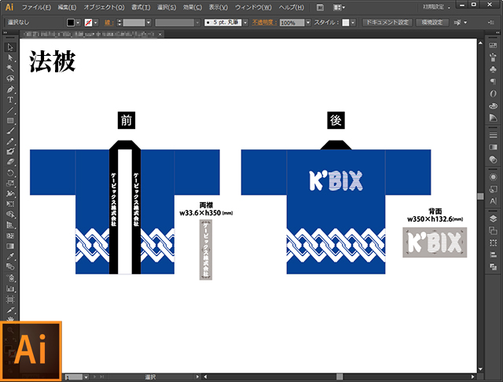Select the Blob Brush tool
Viewport: 503px width, 382px height.
10,152
